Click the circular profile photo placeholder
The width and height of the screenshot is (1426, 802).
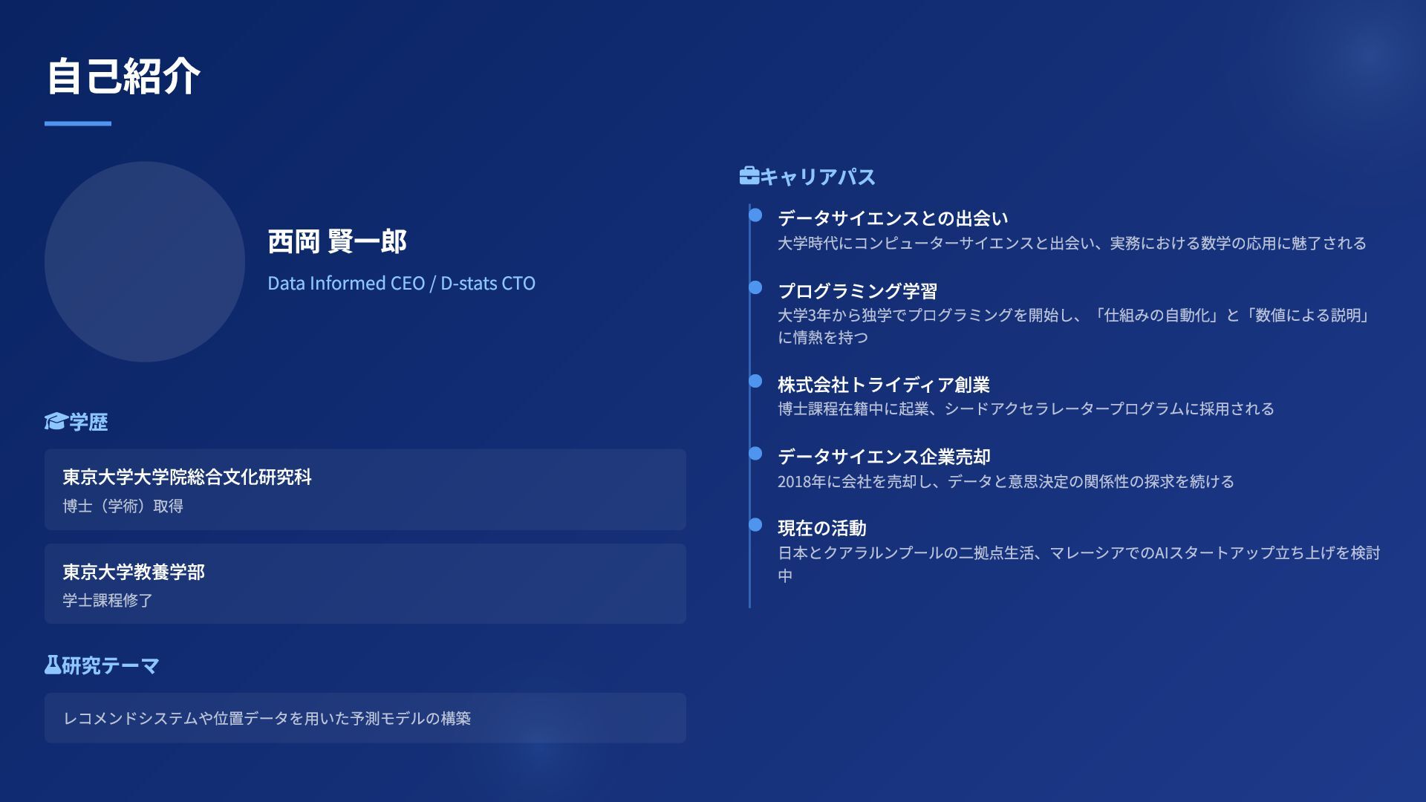point(145,262)
